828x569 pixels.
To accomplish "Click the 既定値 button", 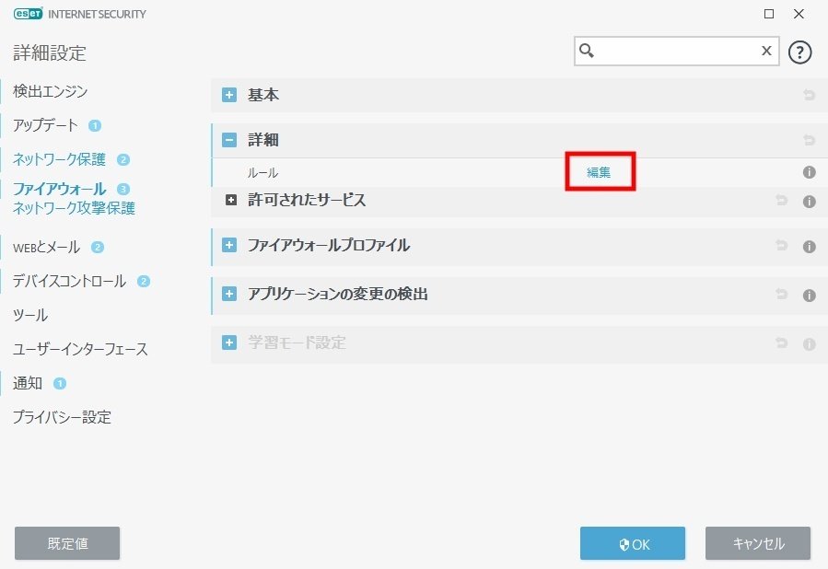I will 67,543.
